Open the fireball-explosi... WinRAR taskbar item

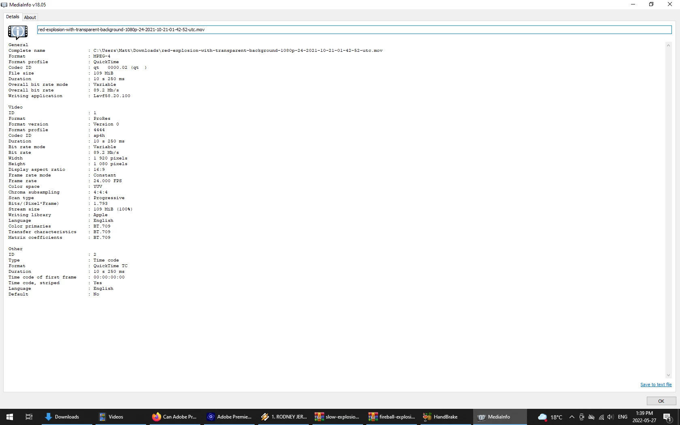coord(391,417)
